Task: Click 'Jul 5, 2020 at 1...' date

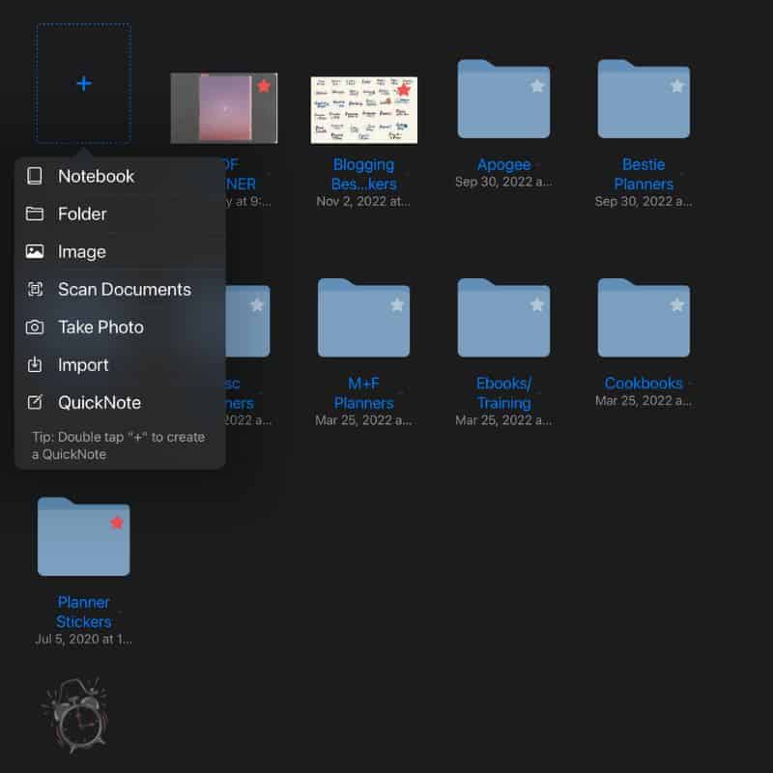Action: point(83,639)
